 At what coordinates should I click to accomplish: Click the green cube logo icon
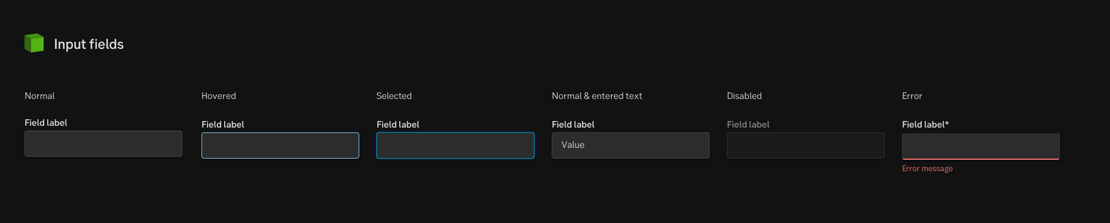click(x=34, y=43)
